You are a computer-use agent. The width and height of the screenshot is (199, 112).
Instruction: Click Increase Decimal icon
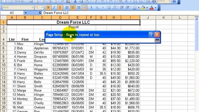(x=109, y=7)
